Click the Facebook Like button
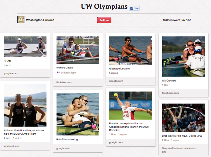This screenshot has width=211, height=157. pos(134,8)
